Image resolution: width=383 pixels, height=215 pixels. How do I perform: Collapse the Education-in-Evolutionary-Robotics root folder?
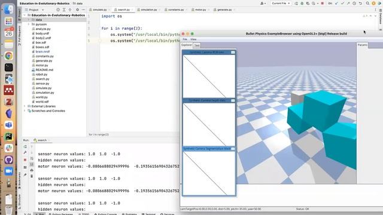pyautogui.click(x=25, y=15)
